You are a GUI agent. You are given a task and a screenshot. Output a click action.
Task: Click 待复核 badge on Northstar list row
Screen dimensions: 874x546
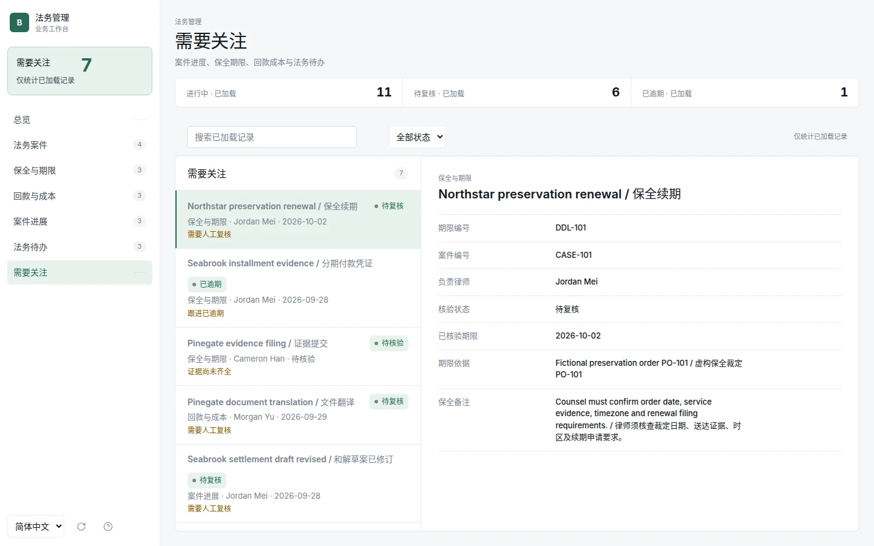tap(389, 206)
